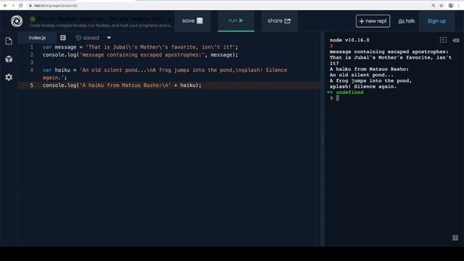The width and height of the screenshot is (464, 261).
Task: Open the saved history indicator
Action: click(x=87, y=38)
